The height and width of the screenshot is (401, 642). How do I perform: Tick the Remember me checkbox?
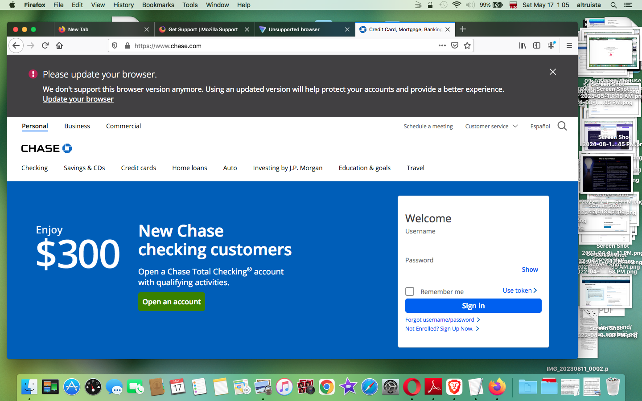coord(410,291)
